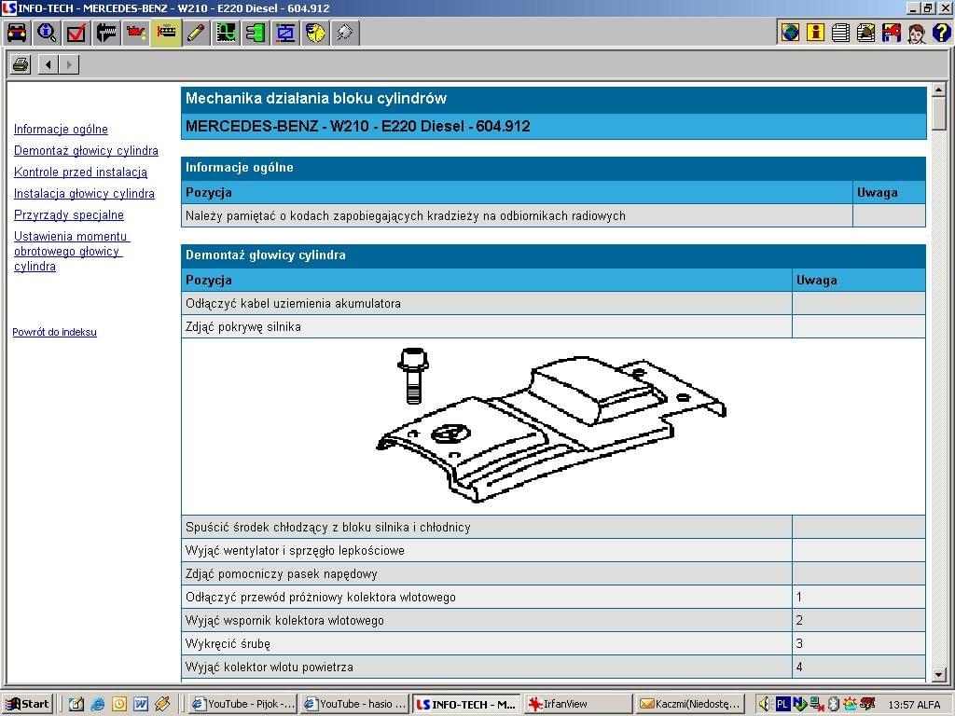Image resolution: width=955 pixels, height=716 pixels.
Task: Click the engine cover diagram image
Action: pos(551,426)
